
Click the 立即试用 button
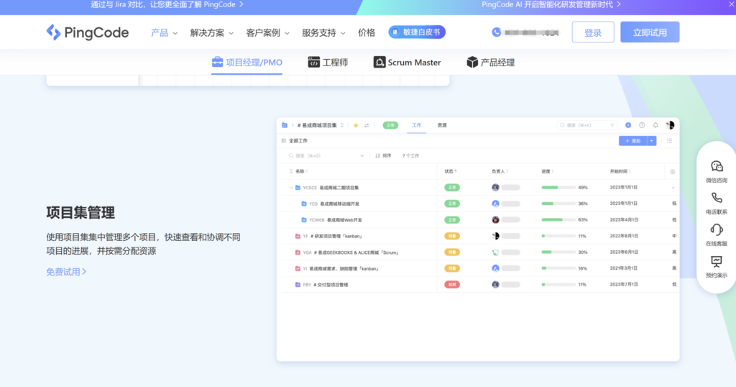(650, 32)
